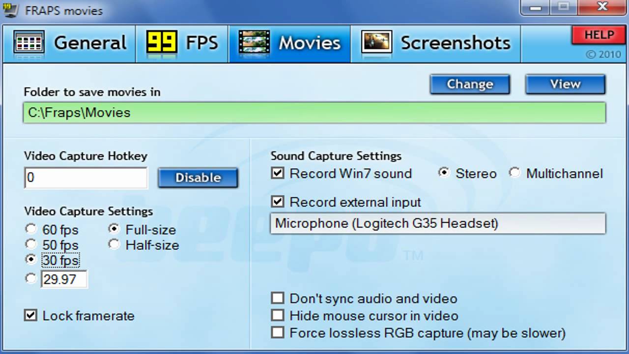Toggle Record Win7 sound checkbox
The image size is (629, 354).
coord(278,174)
